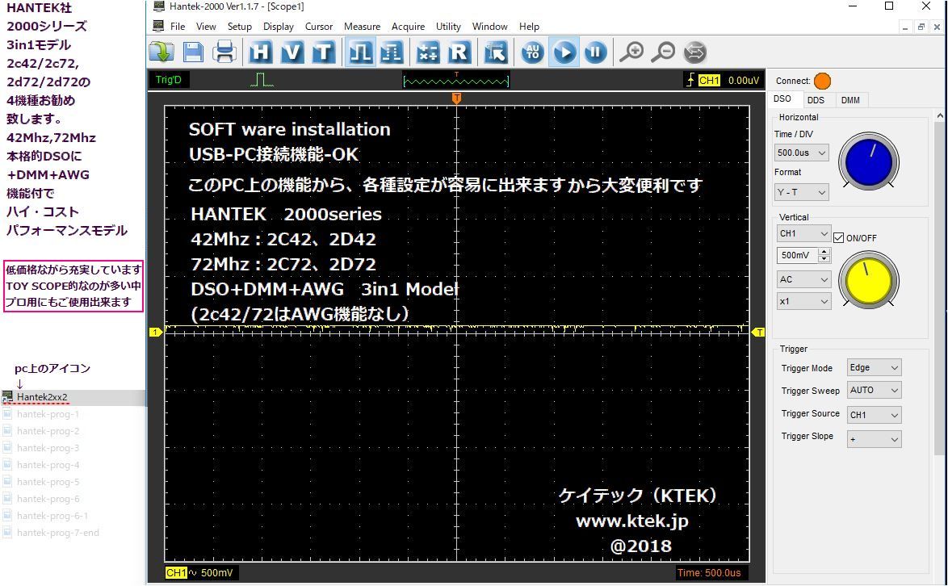
Task: Open the Acquire menu
Action: [408, 27]
